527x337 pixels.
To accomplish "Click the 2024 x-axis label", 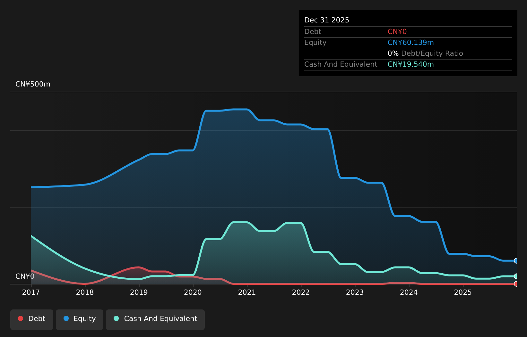I will point(409,292).
